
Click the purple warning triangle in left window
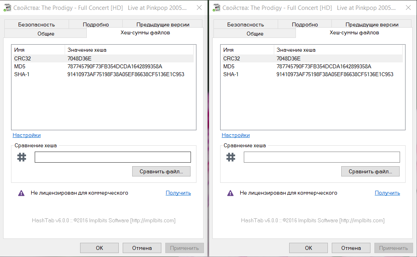[x=21, y=193]
